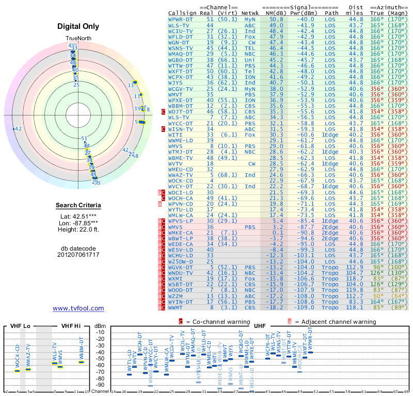413x396 pixels.
Task: Select the WLS-TV channel 44 row callsign
Action: coord(179,25)
